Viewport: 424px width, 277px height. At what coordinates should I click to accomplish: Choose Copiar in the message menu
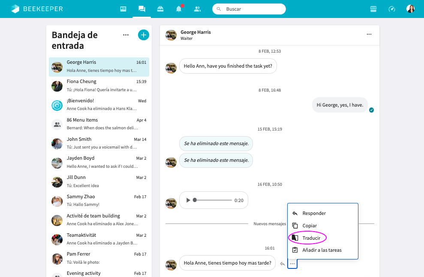[x=310, y=226]
